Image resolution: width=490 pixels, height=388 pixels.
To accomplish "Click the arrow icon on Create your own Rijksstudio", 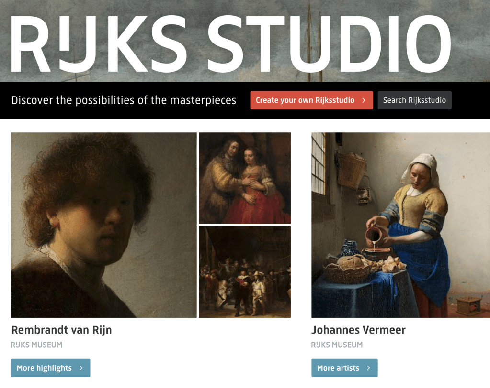I will 364,100.
